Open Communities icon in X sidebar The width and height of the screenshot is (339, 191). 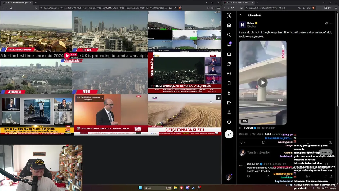tap(229, 93)
